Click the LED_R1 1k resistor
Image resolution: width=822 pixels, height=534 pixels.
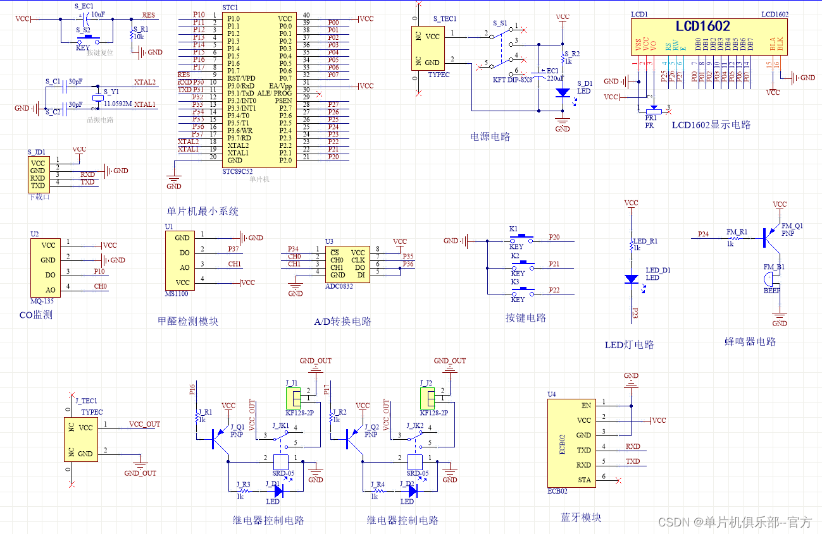tap(631, 245)
